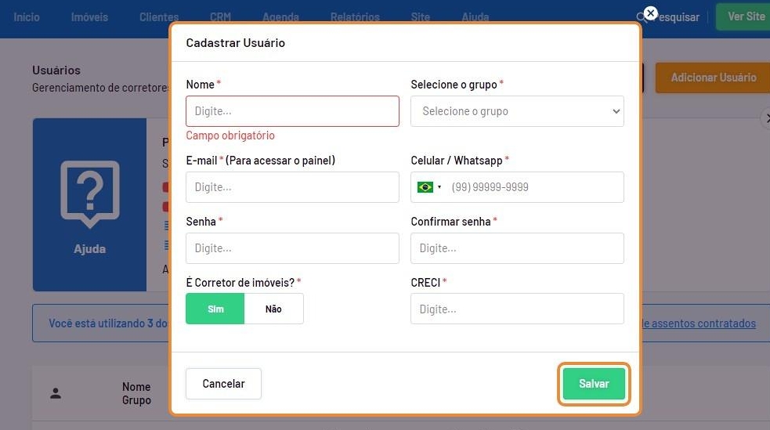This screenshot has width=770, height=430.
Task: Close the Cadastrar Usuário dialog with X icon
Action: pos(650,13)
